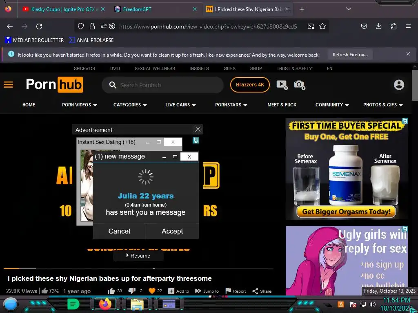Viewport: 418px width, 313px height.
Task: Expand the CATEGORIES dropdown menu
Action: click(x=130, y=105)
